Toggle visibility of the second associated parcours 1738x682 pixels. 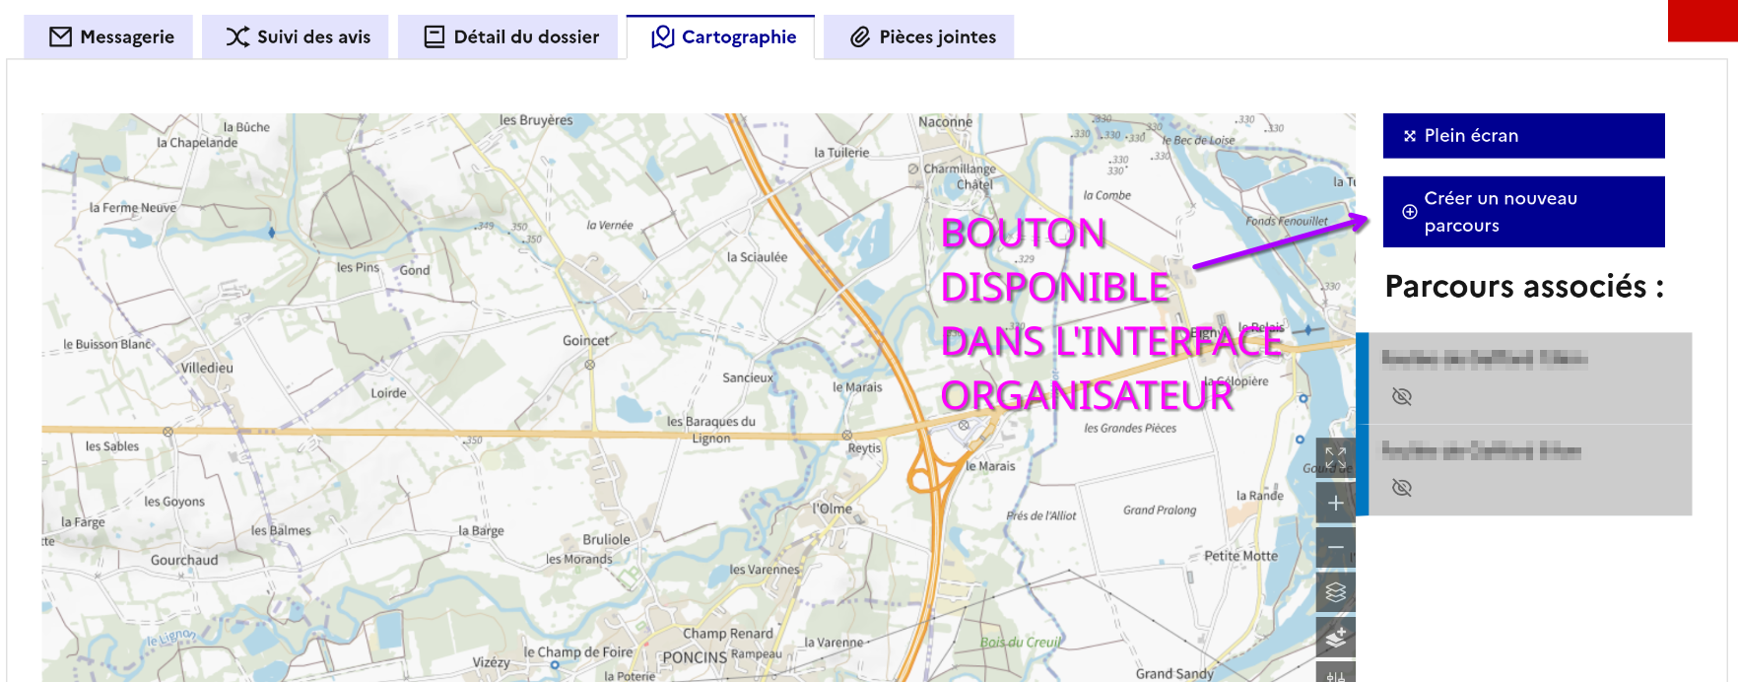(x=1402, y=488)
